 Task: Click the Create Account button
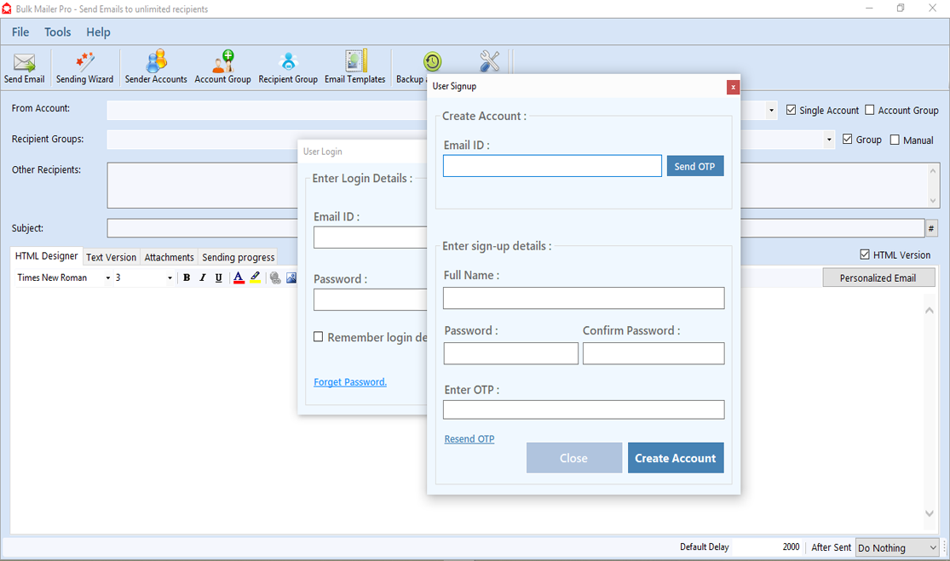point(676,458)
